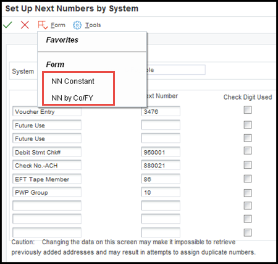The width and height of the screenshot is (278, 264).
Task: Click the EFT Tape Member description field
Action: (x=47, y=179)
